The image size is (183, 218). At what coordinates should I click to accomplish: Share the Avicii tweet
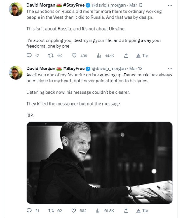click(x=126, y=210)
